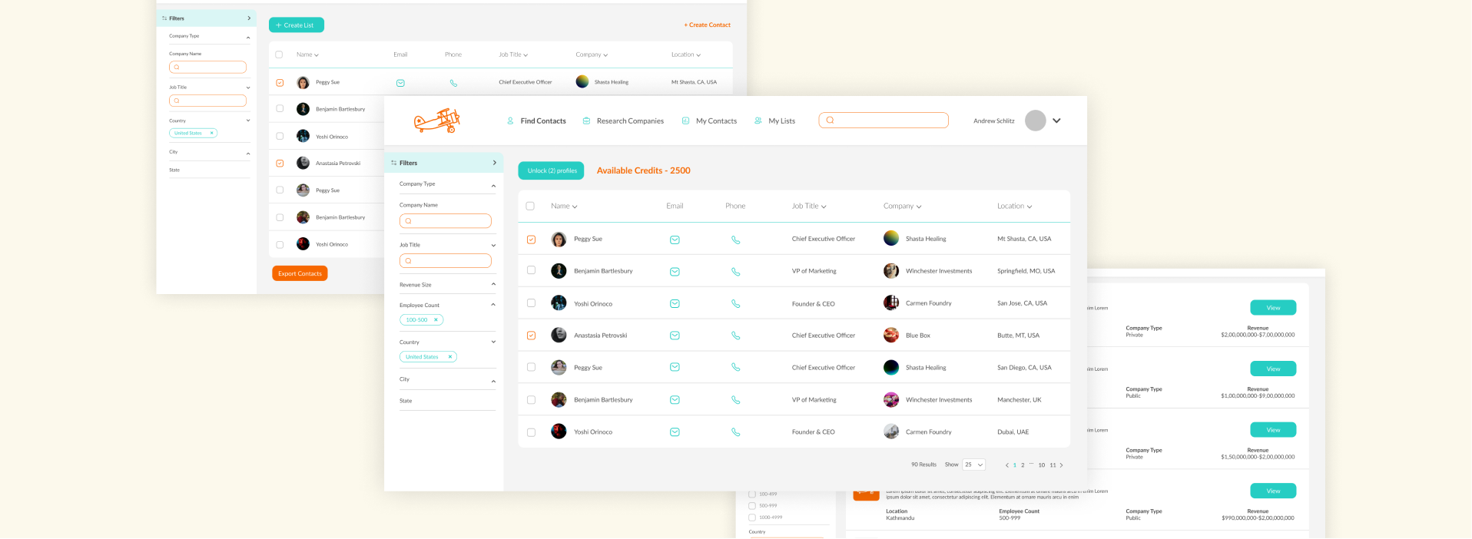Uncheck Peggy Sue, Mt Shasta row checkbox
Screen dimensions: 1472x539
531,240
